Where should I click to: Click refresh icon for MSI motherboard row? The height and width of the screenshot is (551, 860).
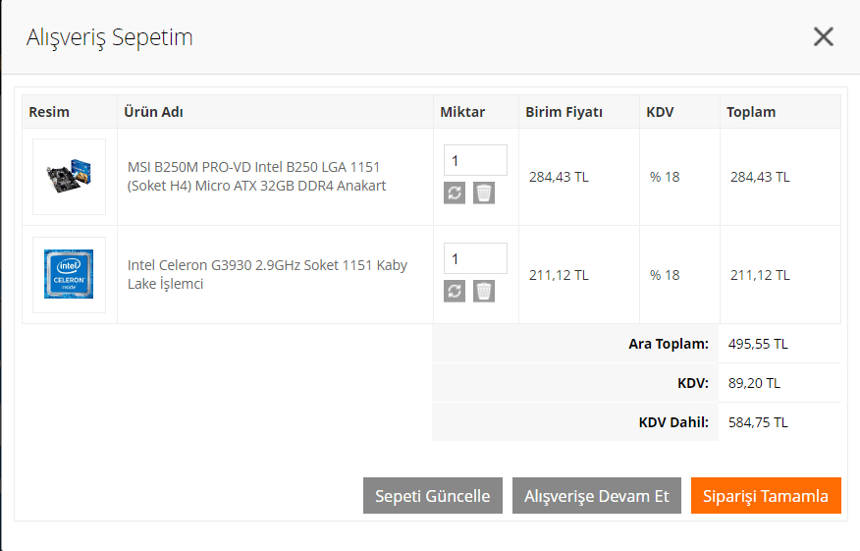(x=454, y=193)
